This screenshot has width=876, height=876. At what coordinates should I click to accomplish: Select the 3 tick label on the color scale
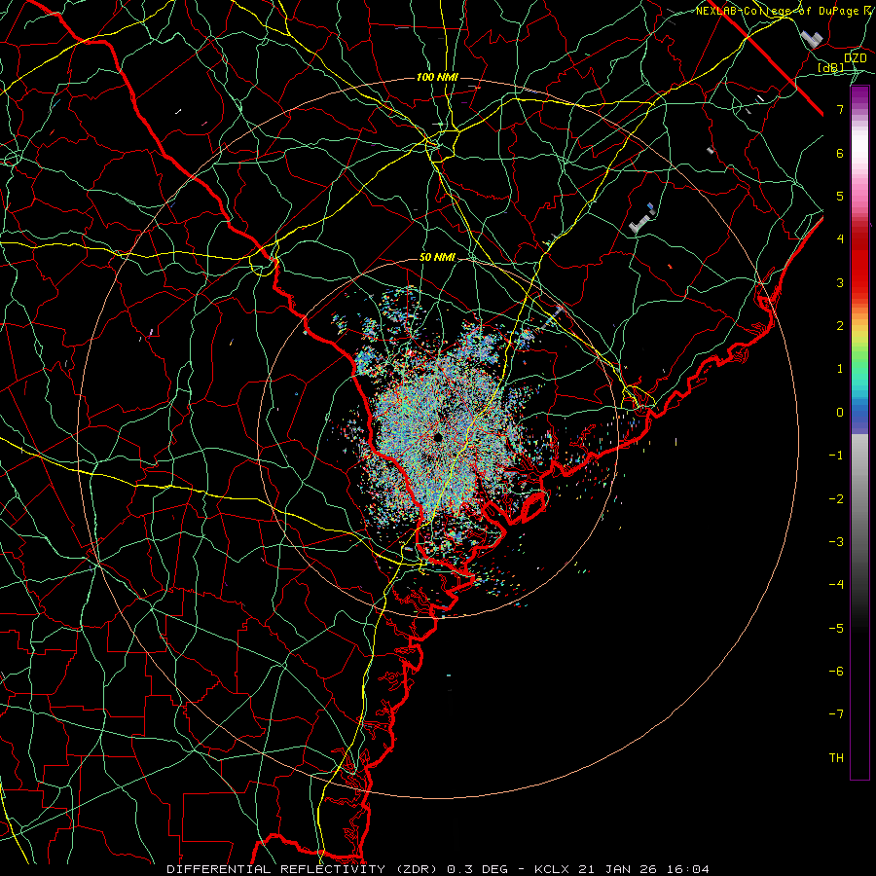(840, 282)
